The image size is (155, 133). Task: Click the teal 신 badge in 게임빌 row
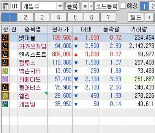click(5, 104)
